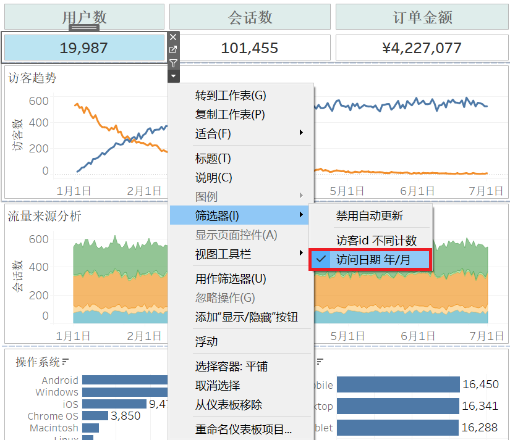Select the Windows bar in 操作系统

125,392
